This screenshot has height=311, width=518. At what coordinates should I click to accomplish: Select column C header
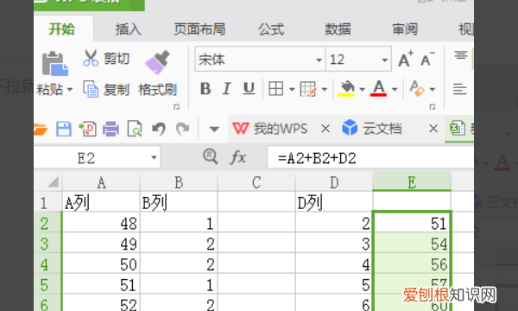tap(256, 182)
